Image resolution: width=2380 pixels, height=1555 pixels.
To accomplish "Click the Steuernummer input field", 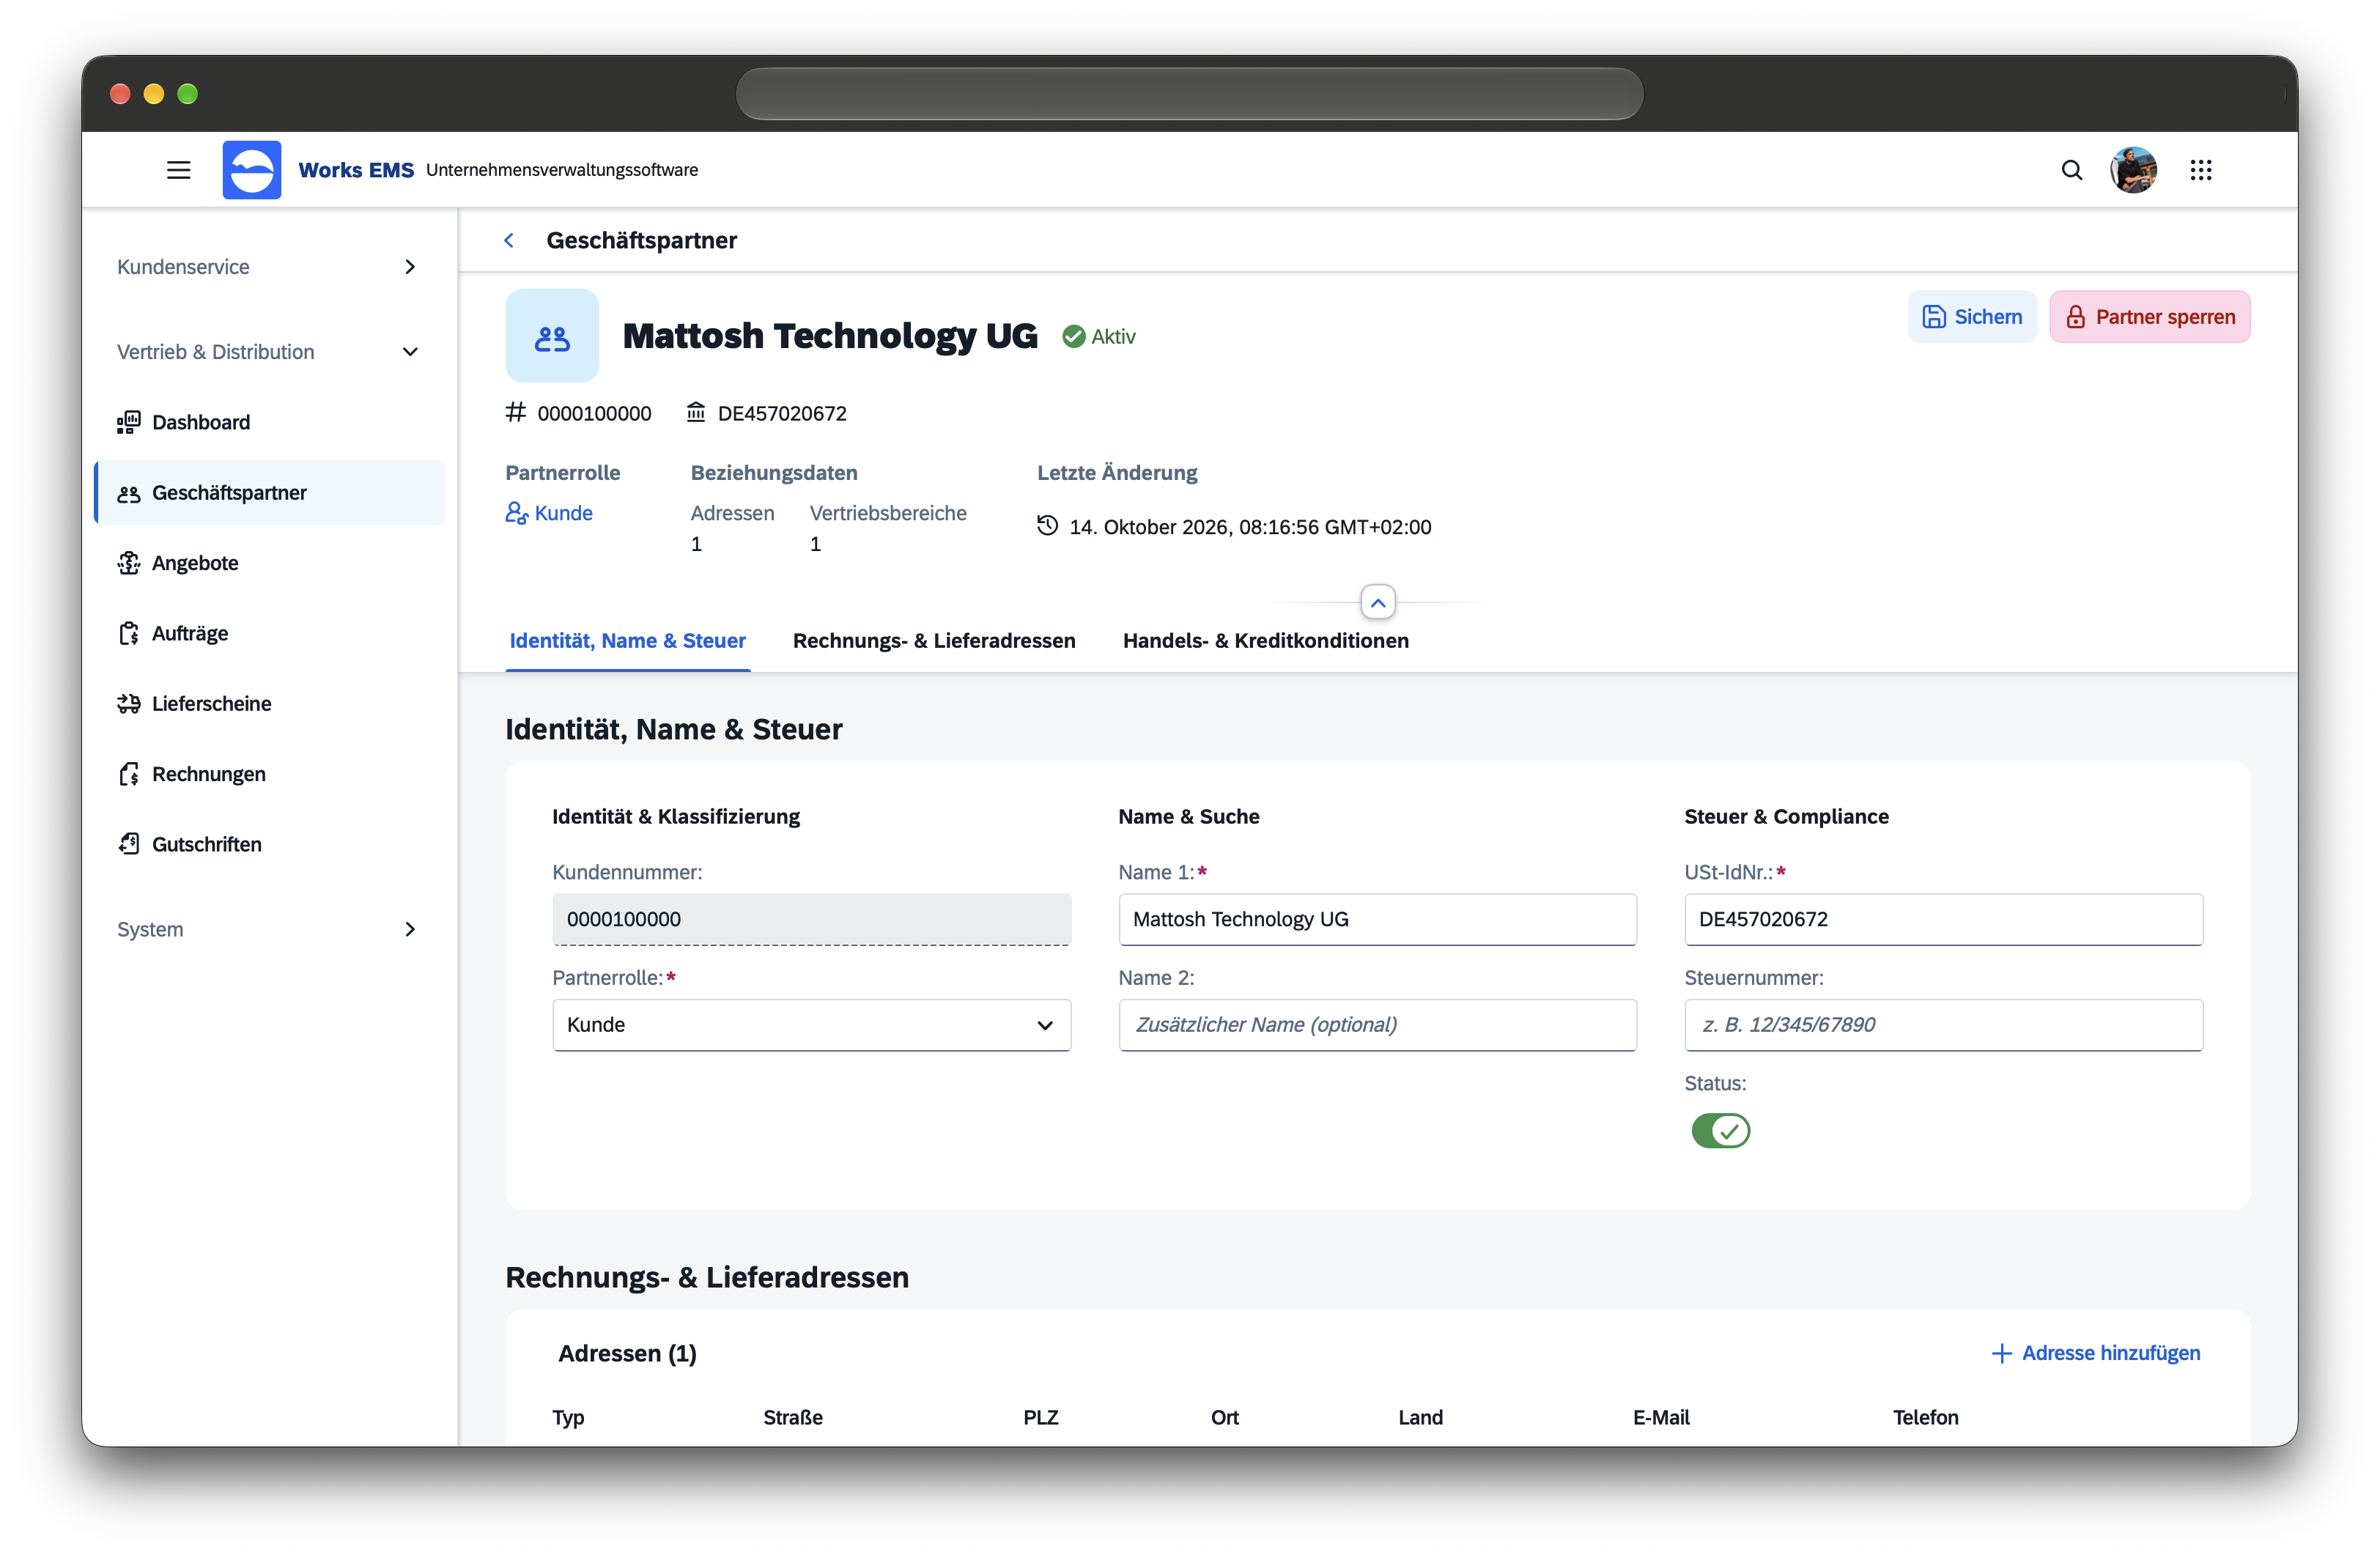I will [x=1943, y=1025].
